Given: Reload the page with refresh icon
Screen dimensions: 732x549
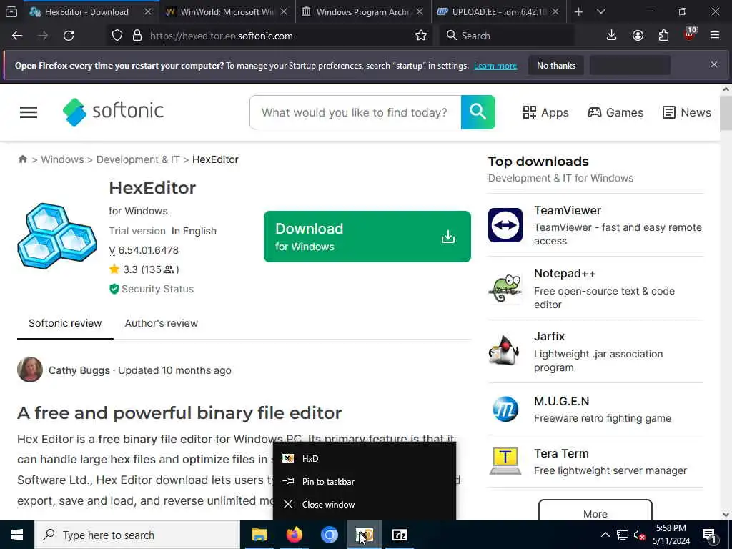Looking at the screenshot, I should (x=69, y=36).
